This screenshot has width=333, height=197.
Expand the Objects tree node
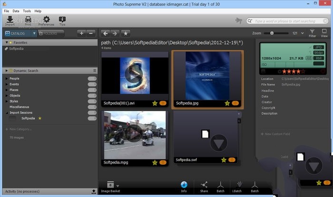click(x=7, y=96)
